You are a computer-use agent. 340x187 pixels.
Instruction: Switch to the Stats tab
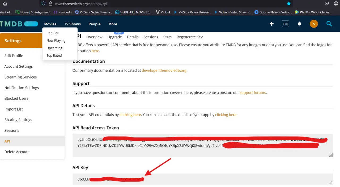[x=167, y=37]
